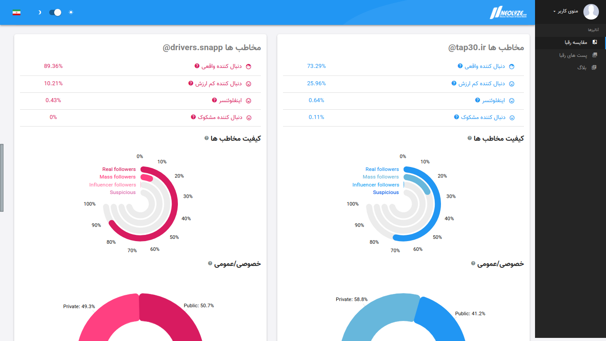Screen dimensions: 606x341
Task: Click help icon beside اینفلوئنسر in drivers.snapp card
Action: [214, 100]
